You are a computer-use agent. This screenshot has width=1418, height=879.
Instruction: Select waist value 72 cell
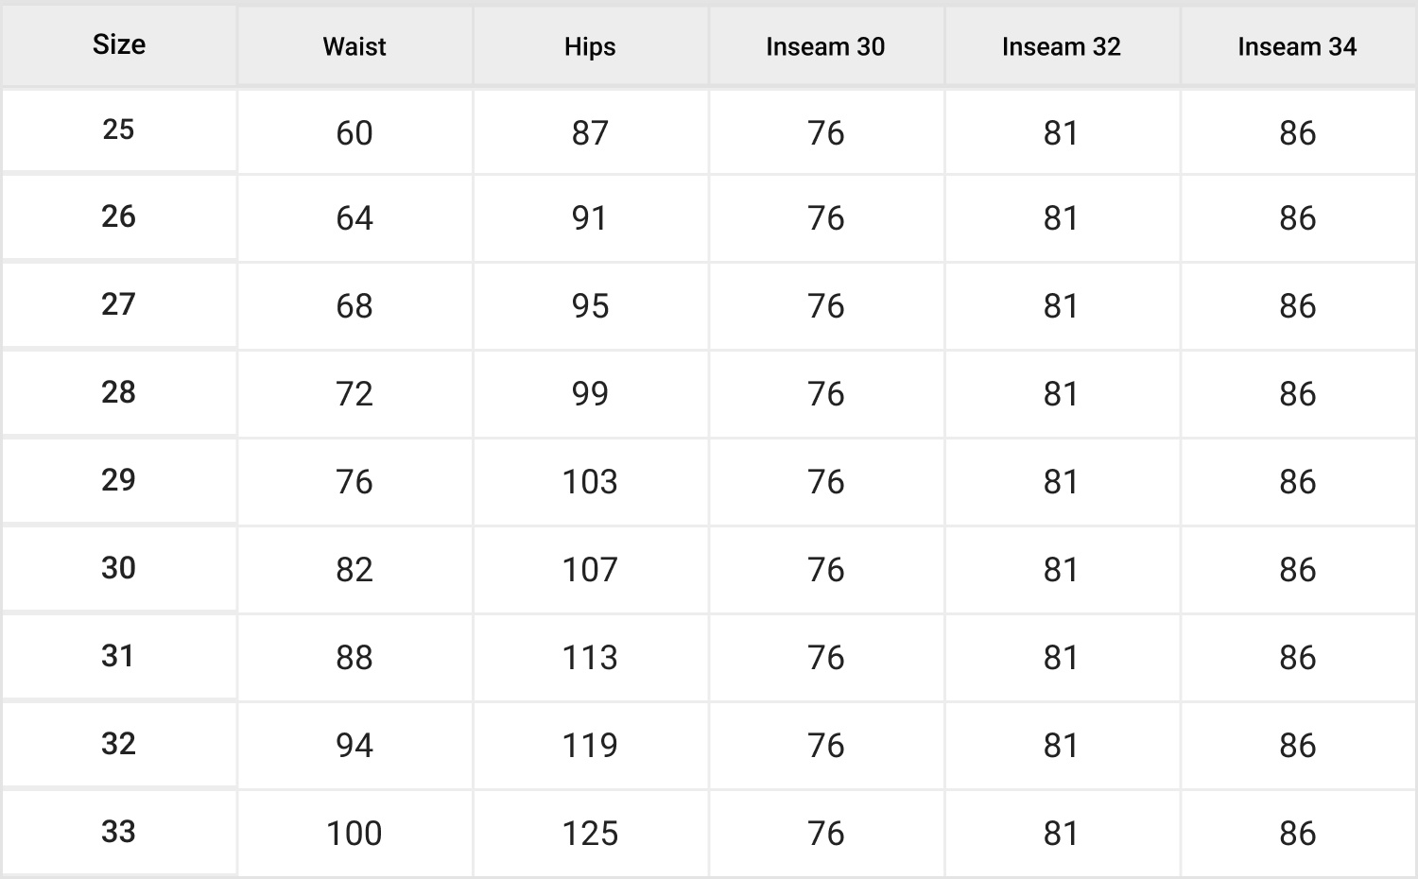coord(354,394)
